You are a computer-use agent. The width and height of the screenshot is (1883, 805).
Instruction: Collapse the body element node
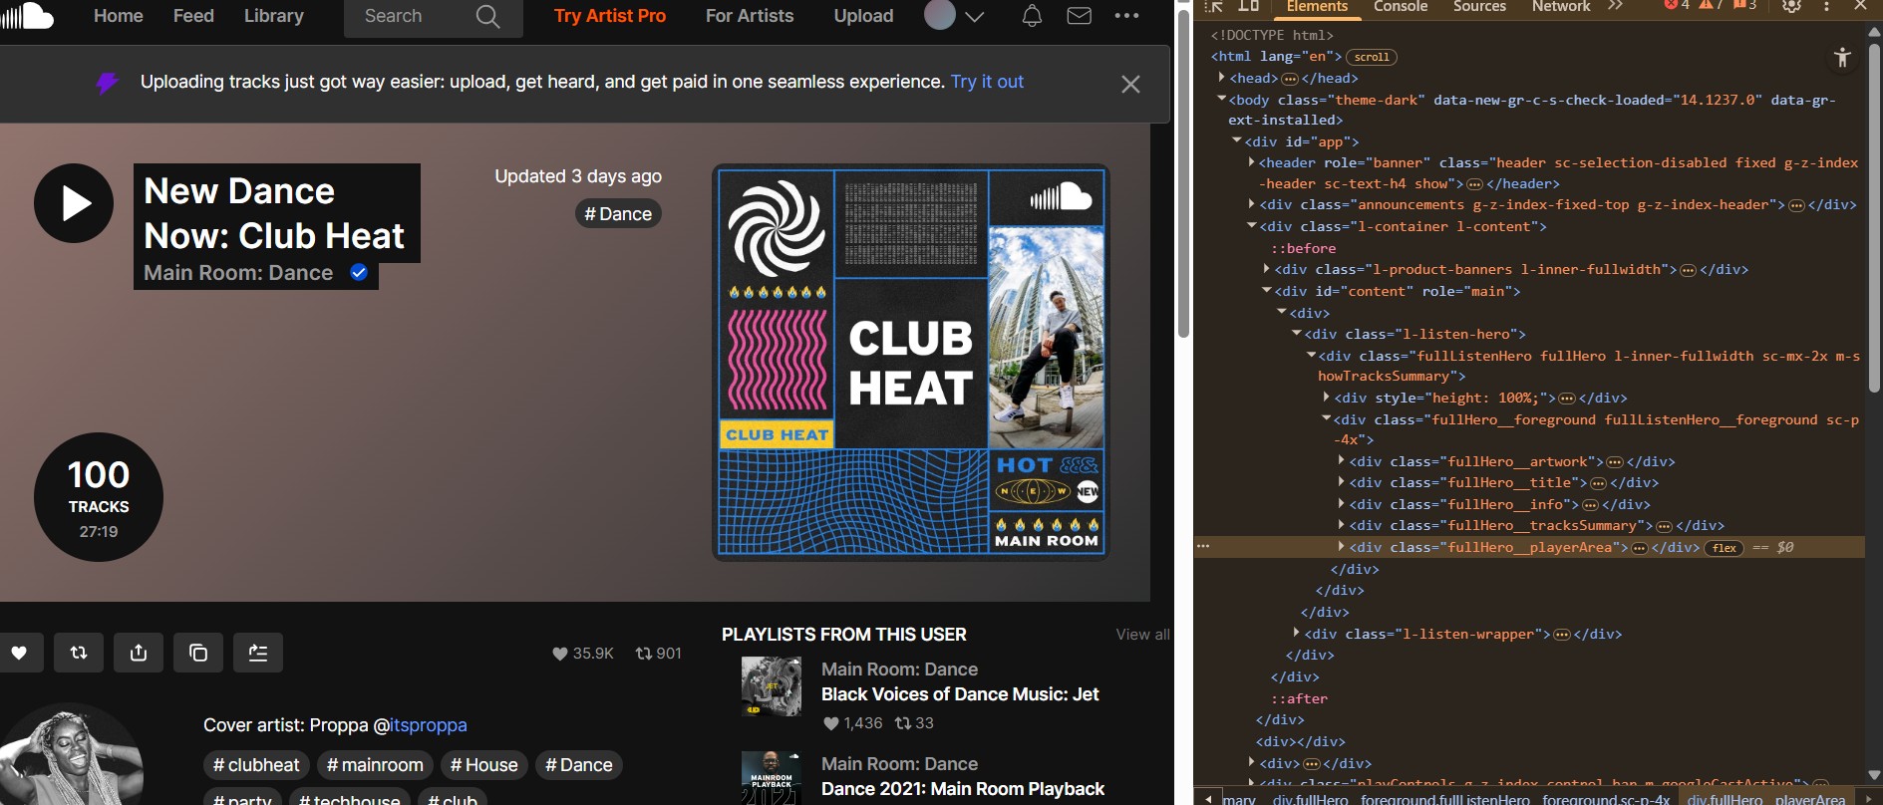[1222, 100]
